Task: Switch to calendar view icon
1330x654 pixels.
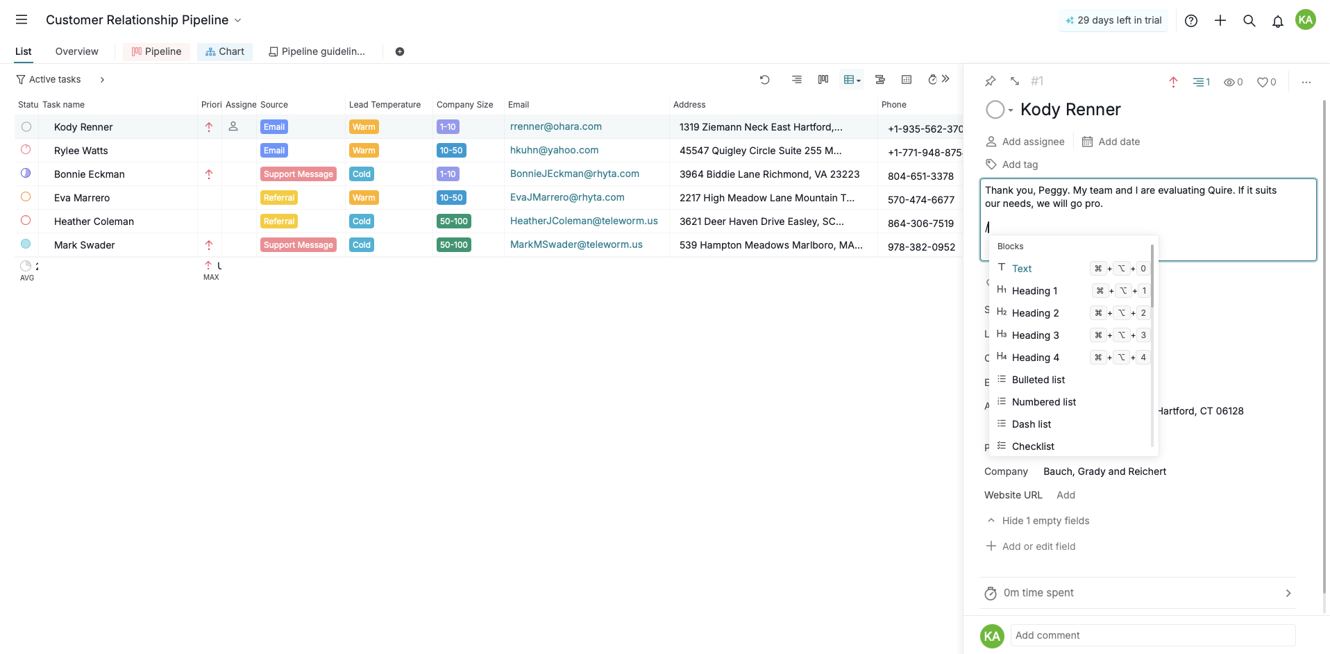Action: (907, 80)
